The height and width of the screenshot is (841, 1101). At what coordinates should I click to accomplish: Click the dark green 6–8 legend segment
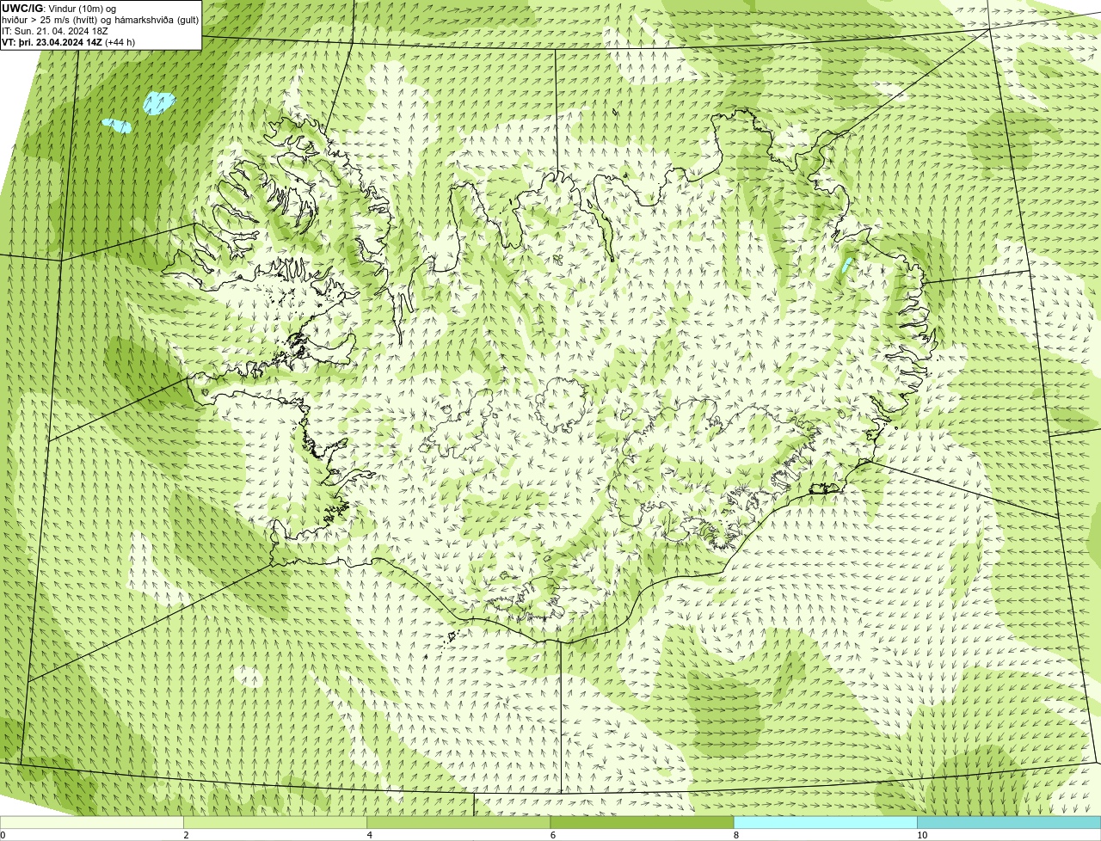pos(642,822)
